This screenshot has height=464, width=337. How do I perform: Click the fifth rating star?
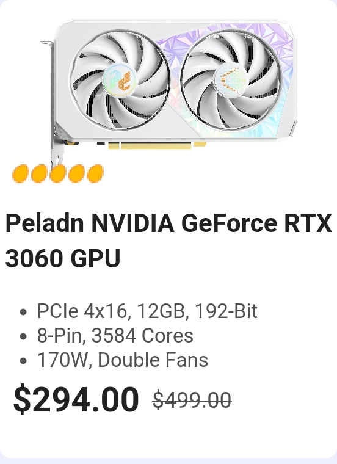click(95, 174)
